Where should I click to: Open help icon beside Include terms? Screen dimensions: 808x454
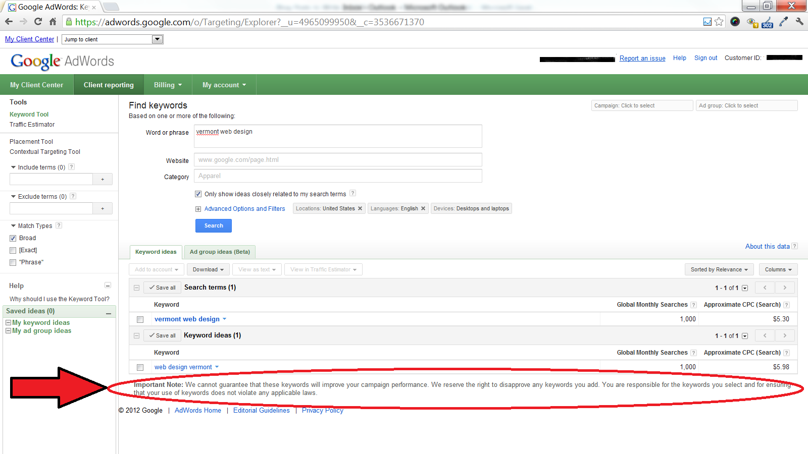tap(71, 167)
